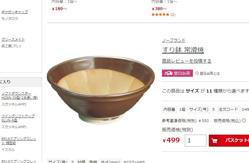Viewport: 249px width, 163px height.
Task: Click the mortar bowl product image
Action: tap(101, 90)
